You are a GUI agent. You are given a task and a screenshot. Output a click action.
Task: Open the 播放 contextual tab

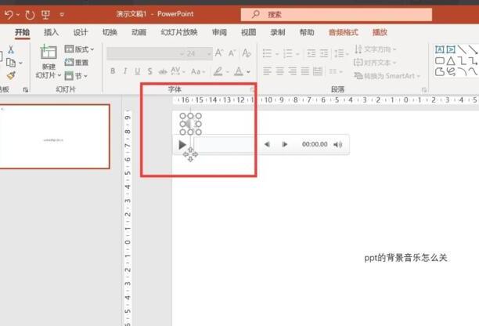click(380, 32)
